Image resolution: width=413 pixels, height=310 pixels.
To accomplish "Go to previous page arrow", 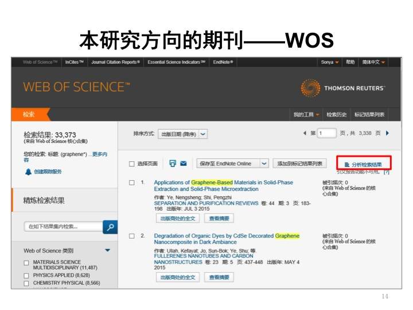I will click(x=305, y=133).
